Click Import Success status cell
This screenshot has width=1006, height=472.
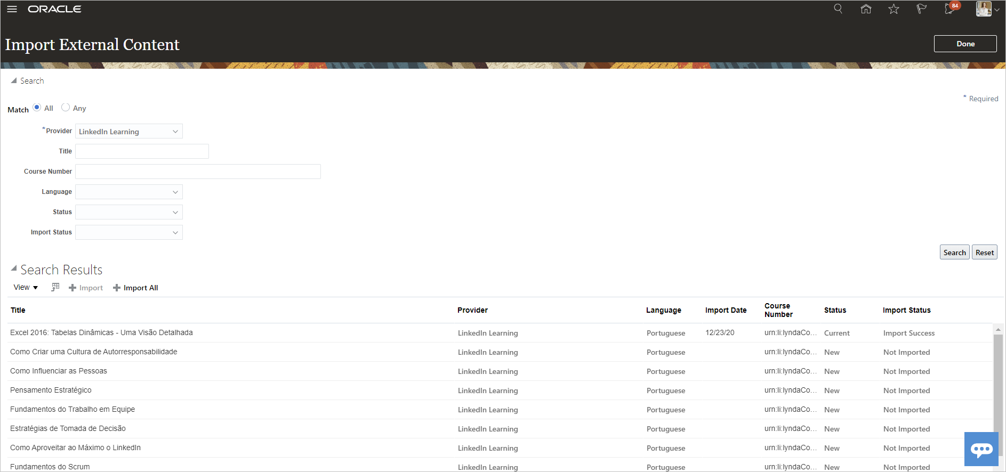click(908, 333)
